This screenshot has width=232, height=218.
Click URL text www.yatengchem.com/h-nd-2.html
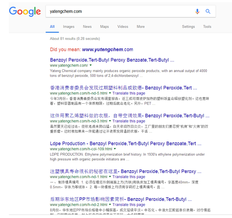pos(78,205)
